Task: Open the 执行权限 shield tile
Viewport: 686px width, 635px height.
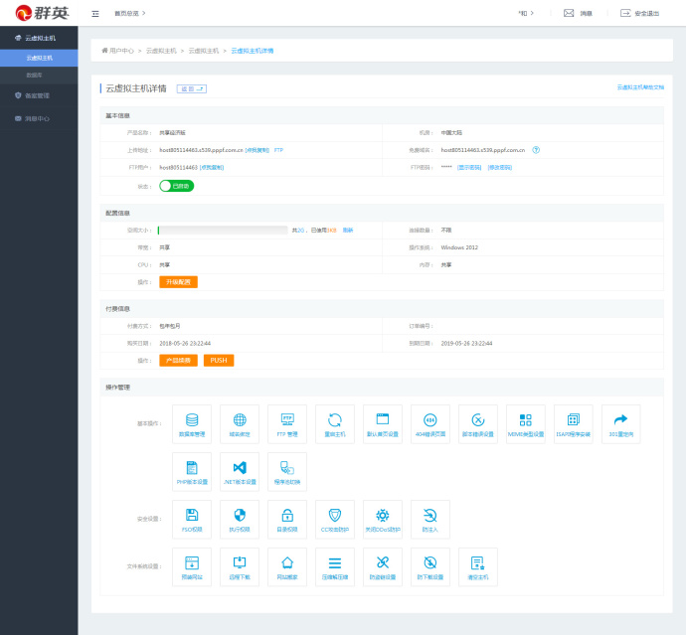Action: pyautogui.click(x=240, y=520)
